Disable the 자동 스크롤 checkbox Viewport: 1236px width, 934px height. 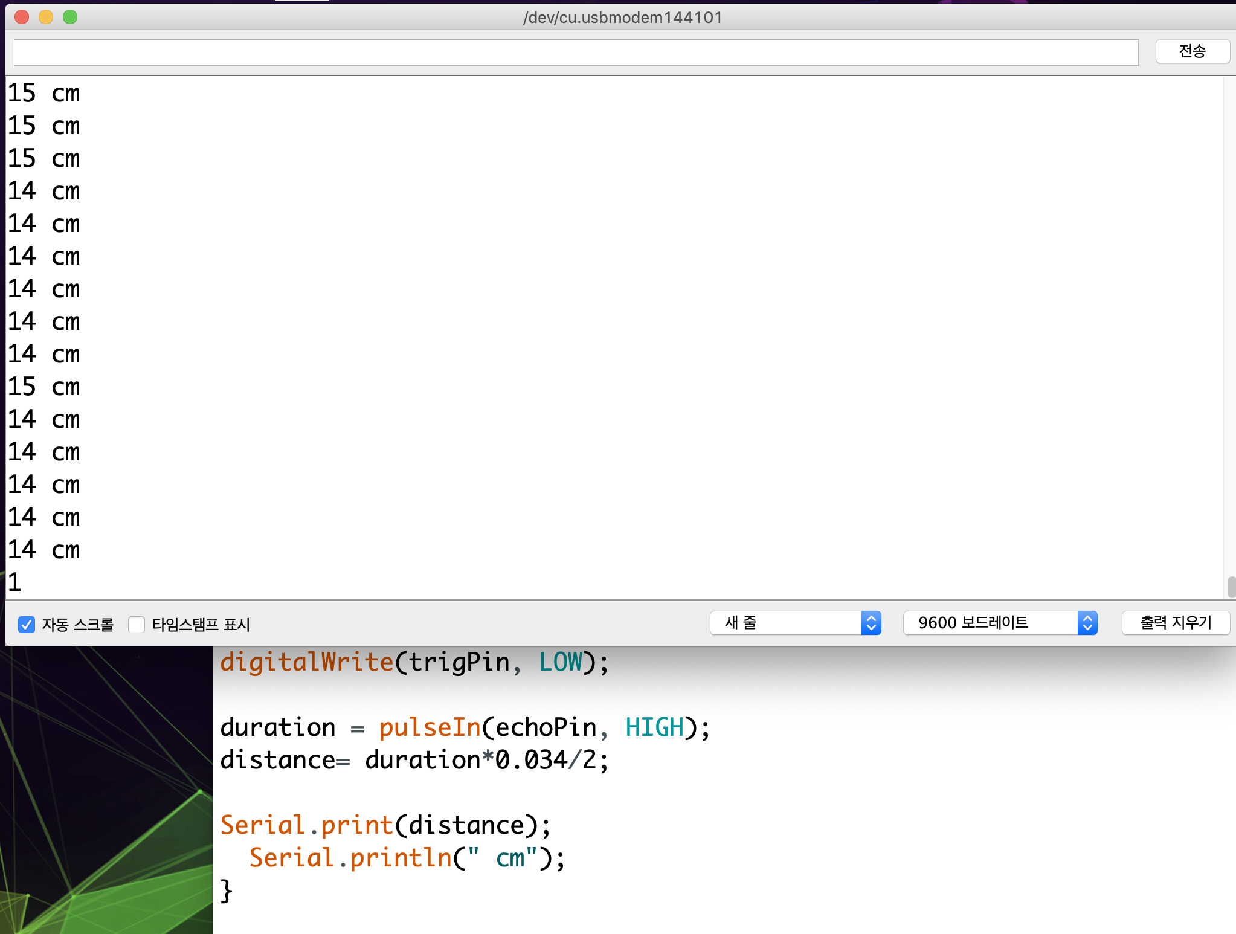[27, 624]
